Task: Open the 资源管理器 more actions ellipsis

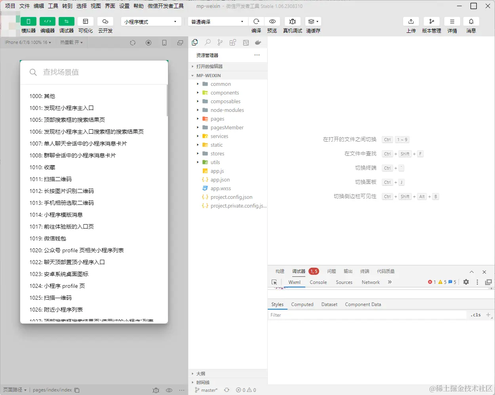Action: click(x=257, y=55)
